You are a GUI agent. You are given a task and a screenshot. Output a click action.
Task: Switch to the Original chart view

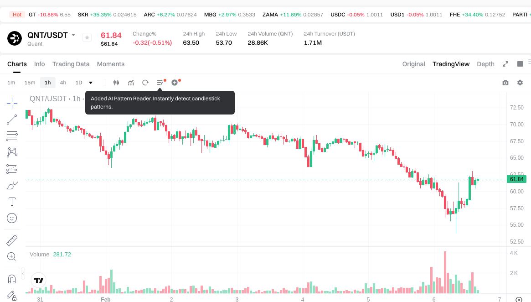[413, 64]
